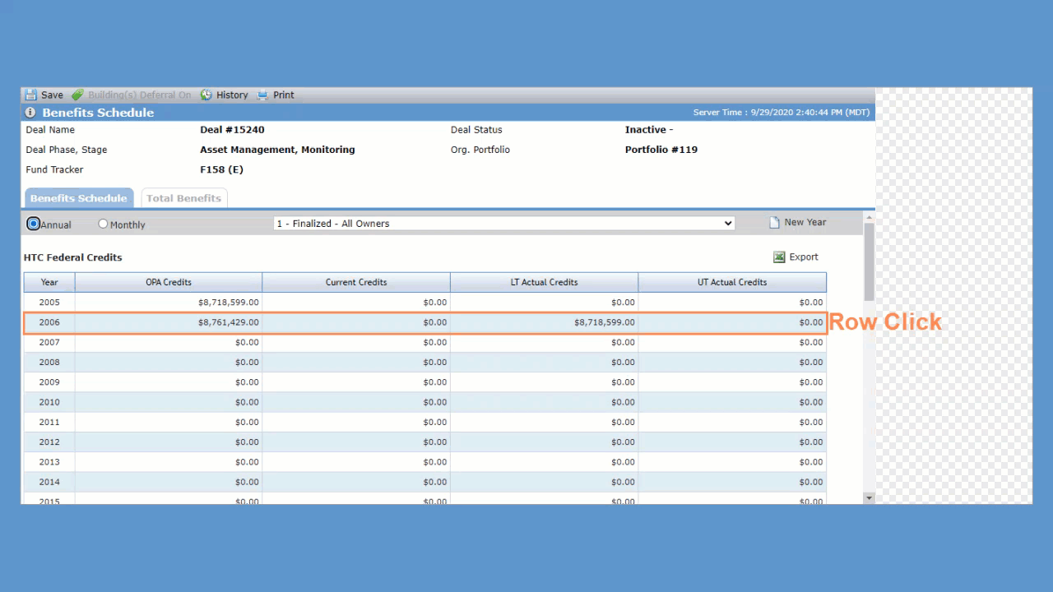The image size is (1053, 592).
Task: Click the 2007 year cell
Action: pos(49,342)
